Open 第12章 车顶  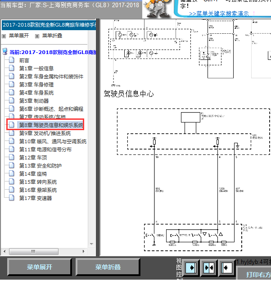click(x=33, y=158)
